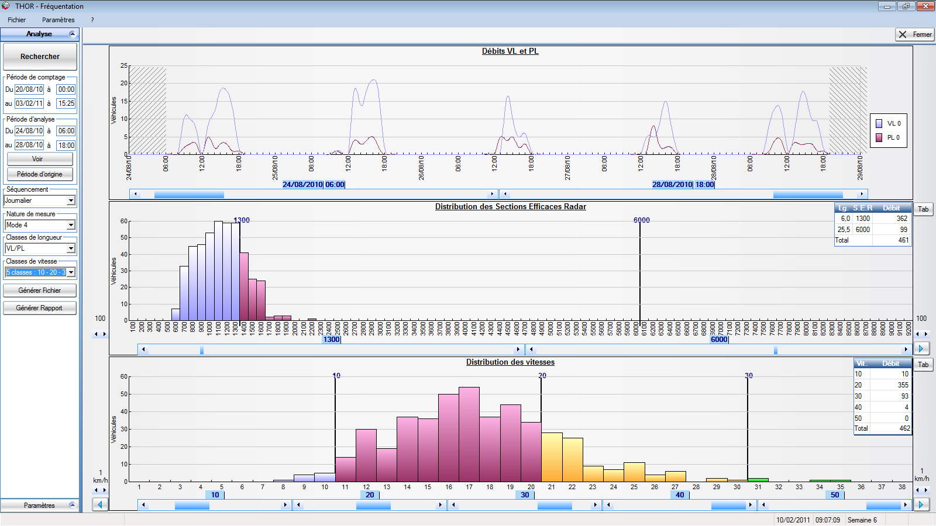Click right scroll arrow of the 28/08/2010 scrollbar
The width and height of the screenshot is (936, 526).
[861, 194]
